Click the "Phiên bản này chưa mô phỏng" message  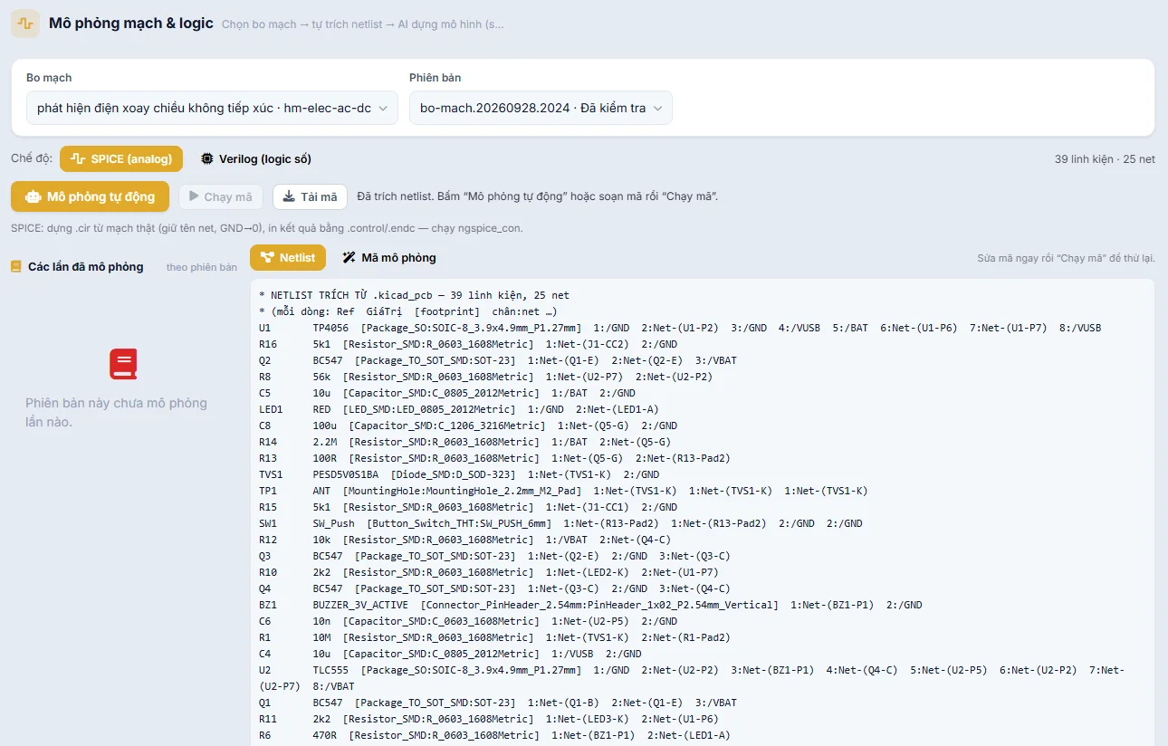tap(116, 412)
